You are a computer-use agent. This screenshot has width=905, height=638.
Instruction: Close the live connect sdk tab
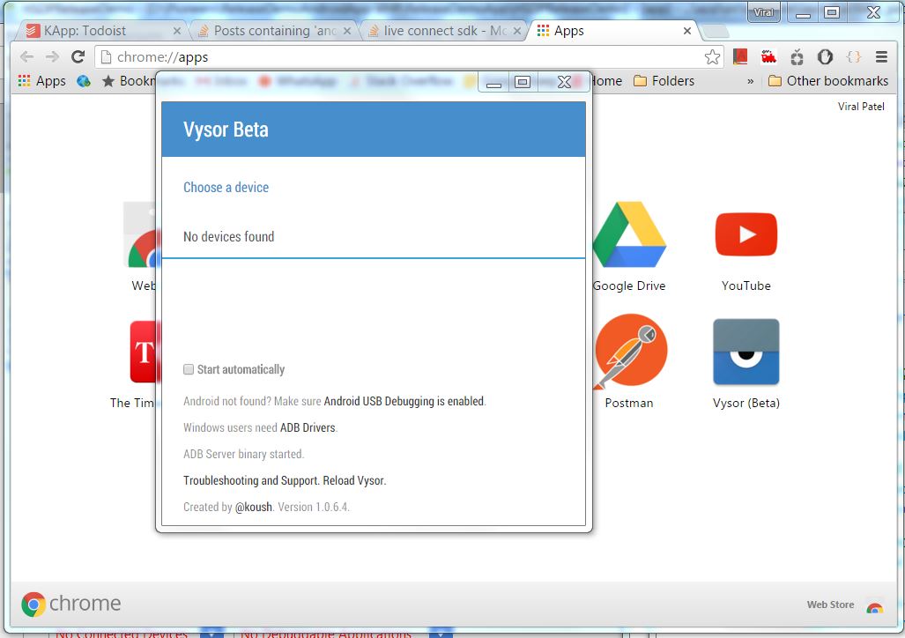[517, 31]
